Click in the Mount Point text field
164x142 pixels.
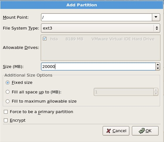click(97, 17)
